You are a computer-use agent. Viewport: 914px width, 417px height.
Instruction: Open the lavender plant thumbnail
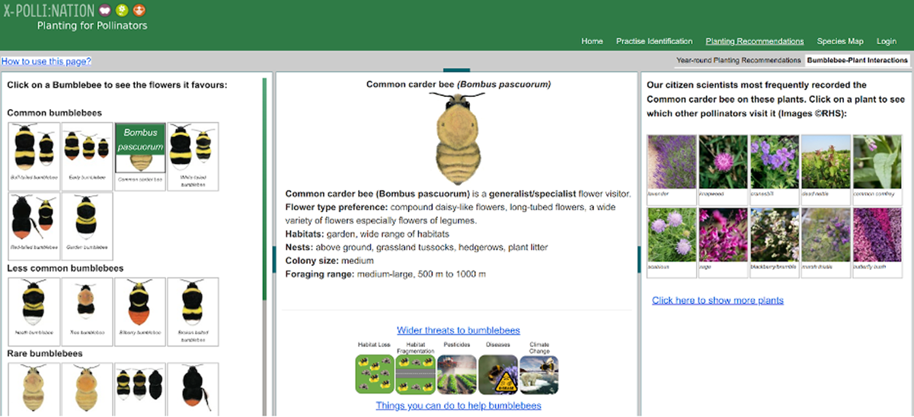click(x=672, y=169)
